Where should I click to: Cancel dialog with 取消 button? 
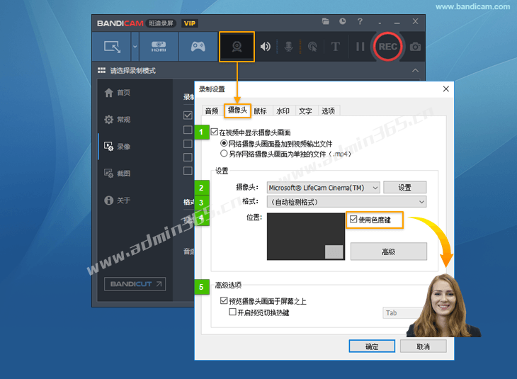click(424, 346)
